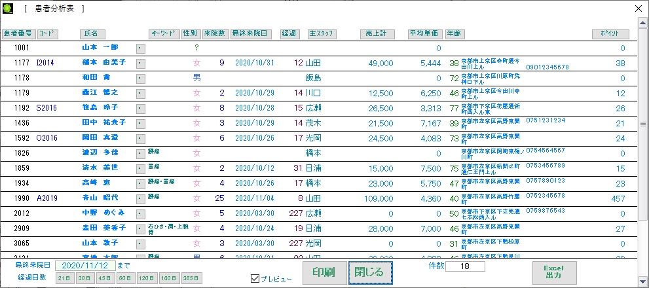Sort by 主スタッフ column header
The width and height of the screenshot is (649, 288).
tap(322, 34)
